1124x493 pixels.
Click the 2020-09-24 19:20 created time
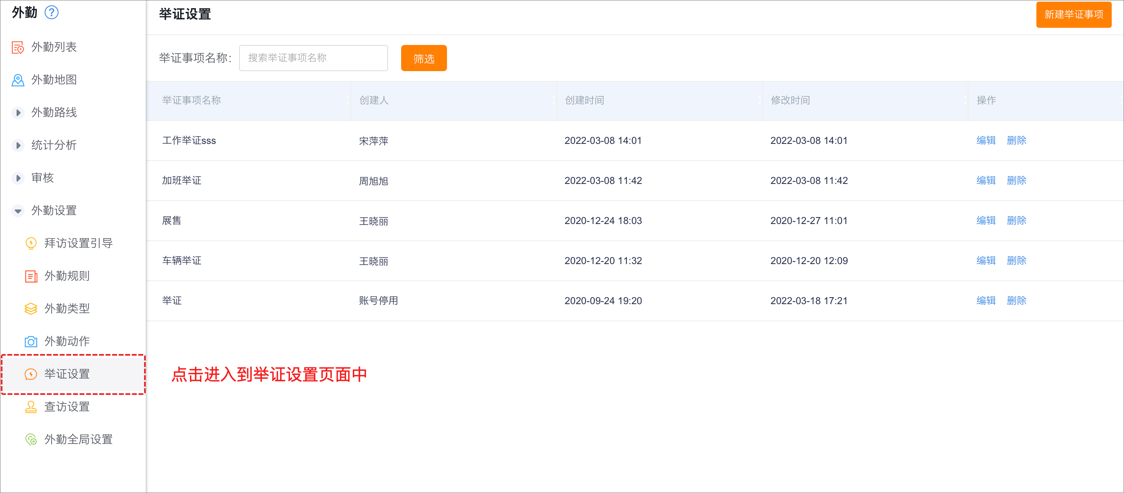point(603,301)
